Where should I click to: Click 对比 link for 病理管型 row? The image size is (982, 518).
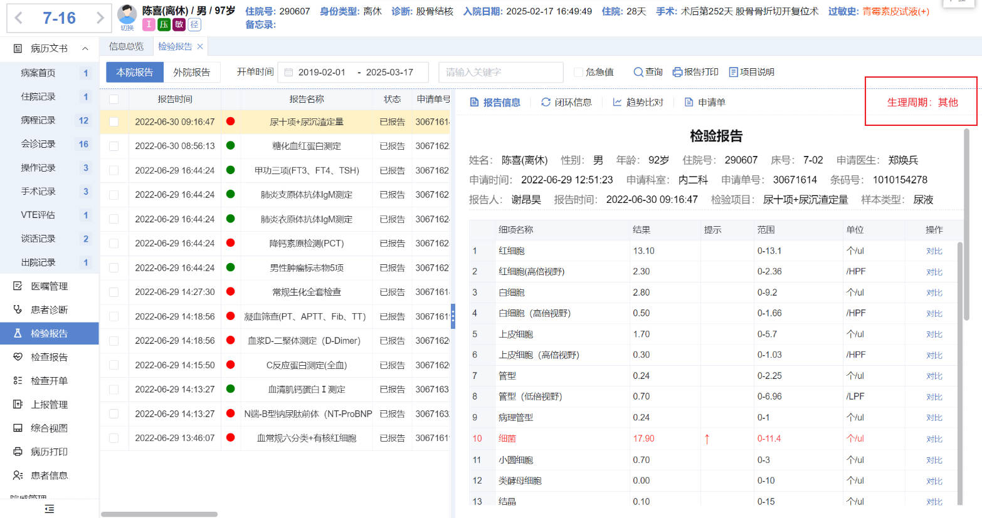pyautogui.click(x=934, y=418)
